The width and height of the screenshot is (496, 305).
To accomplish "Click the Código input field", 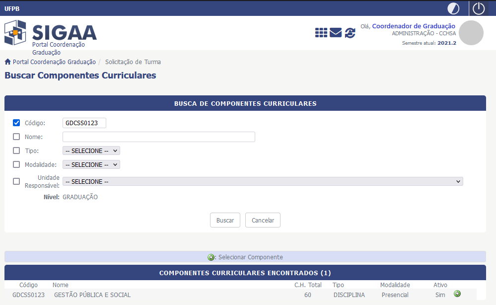I will (x=84, y=123).
